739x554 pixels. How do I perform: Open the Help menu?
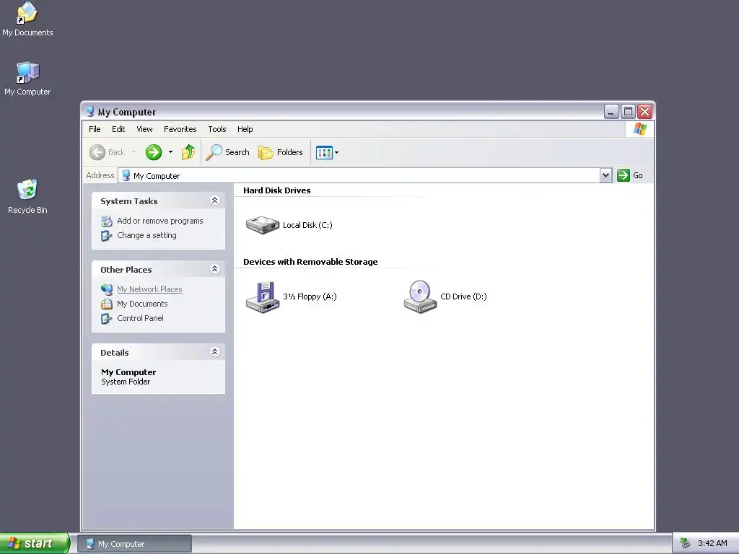tap(245, 129)
